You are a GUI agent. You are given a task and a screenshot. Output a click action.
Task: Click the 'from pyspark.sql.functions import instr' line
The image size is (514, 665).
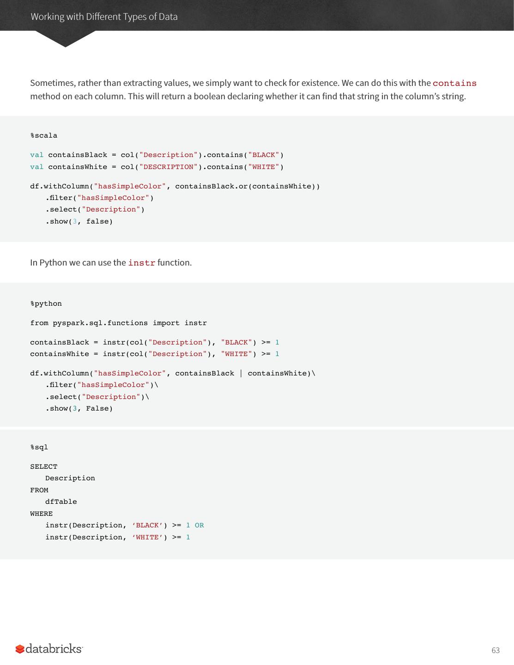118,323
